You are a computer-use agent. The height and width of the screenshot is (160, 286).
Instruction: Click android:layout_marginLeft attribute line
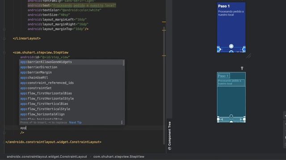tap(57, 20)
